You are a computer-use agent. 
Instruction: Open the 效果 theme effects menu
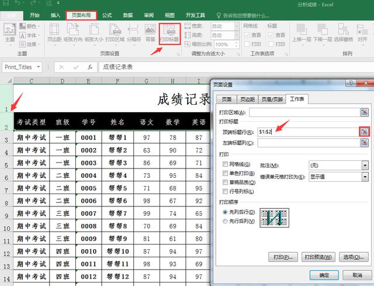pos(30,44)
